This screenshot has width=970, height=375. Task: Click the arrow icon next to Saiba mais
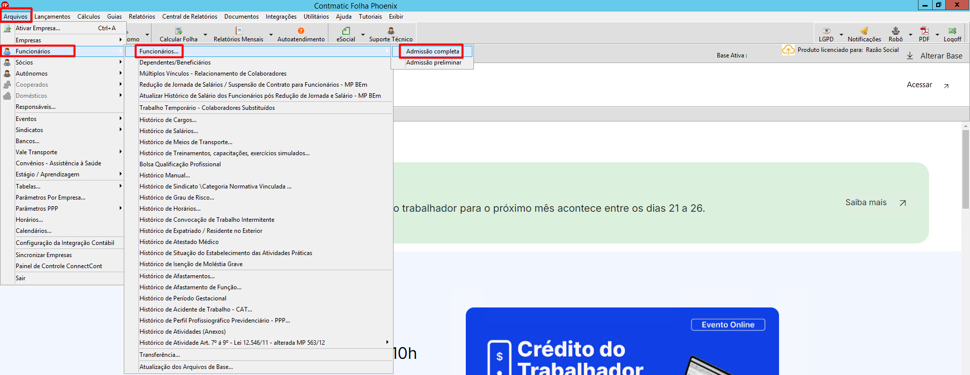click(903, 203)
